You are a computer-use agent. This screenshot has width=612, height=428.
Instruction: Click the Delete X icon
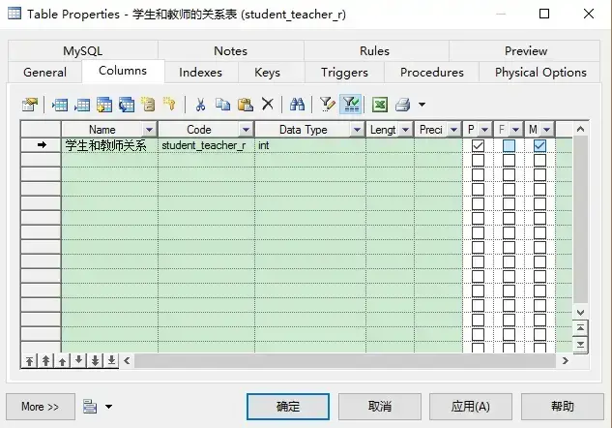(x=268, y=105)
